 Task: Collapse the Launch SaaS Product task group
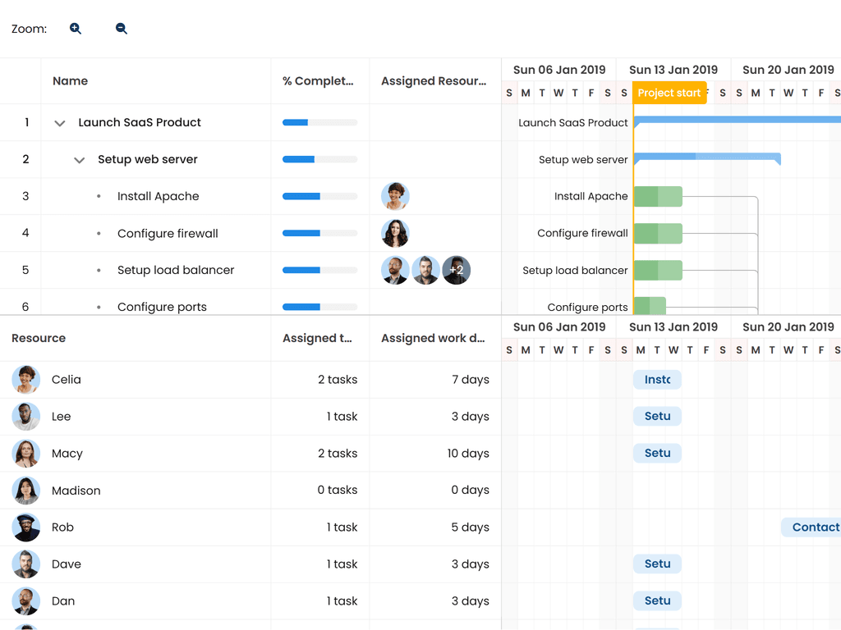(x=59, y=122)
